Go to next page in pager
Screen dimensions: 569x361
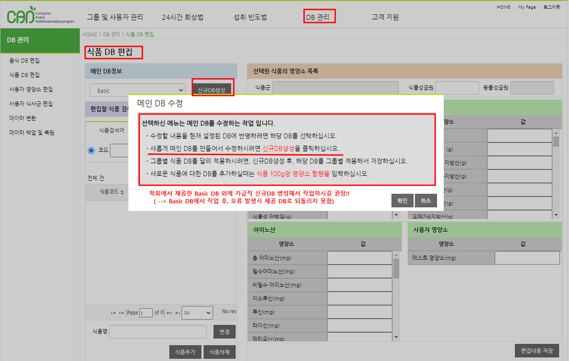(169, 313)
